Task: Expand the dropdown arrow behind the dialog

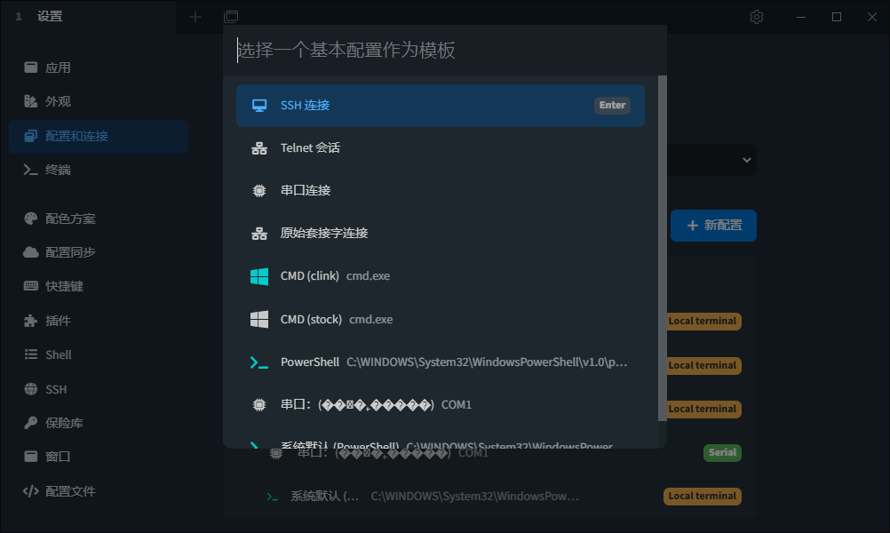Action: point(747,161)
